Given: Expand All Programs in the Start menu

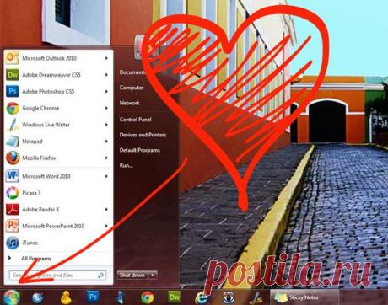Looking at the screenshot, I should click(x=36, y=259).
